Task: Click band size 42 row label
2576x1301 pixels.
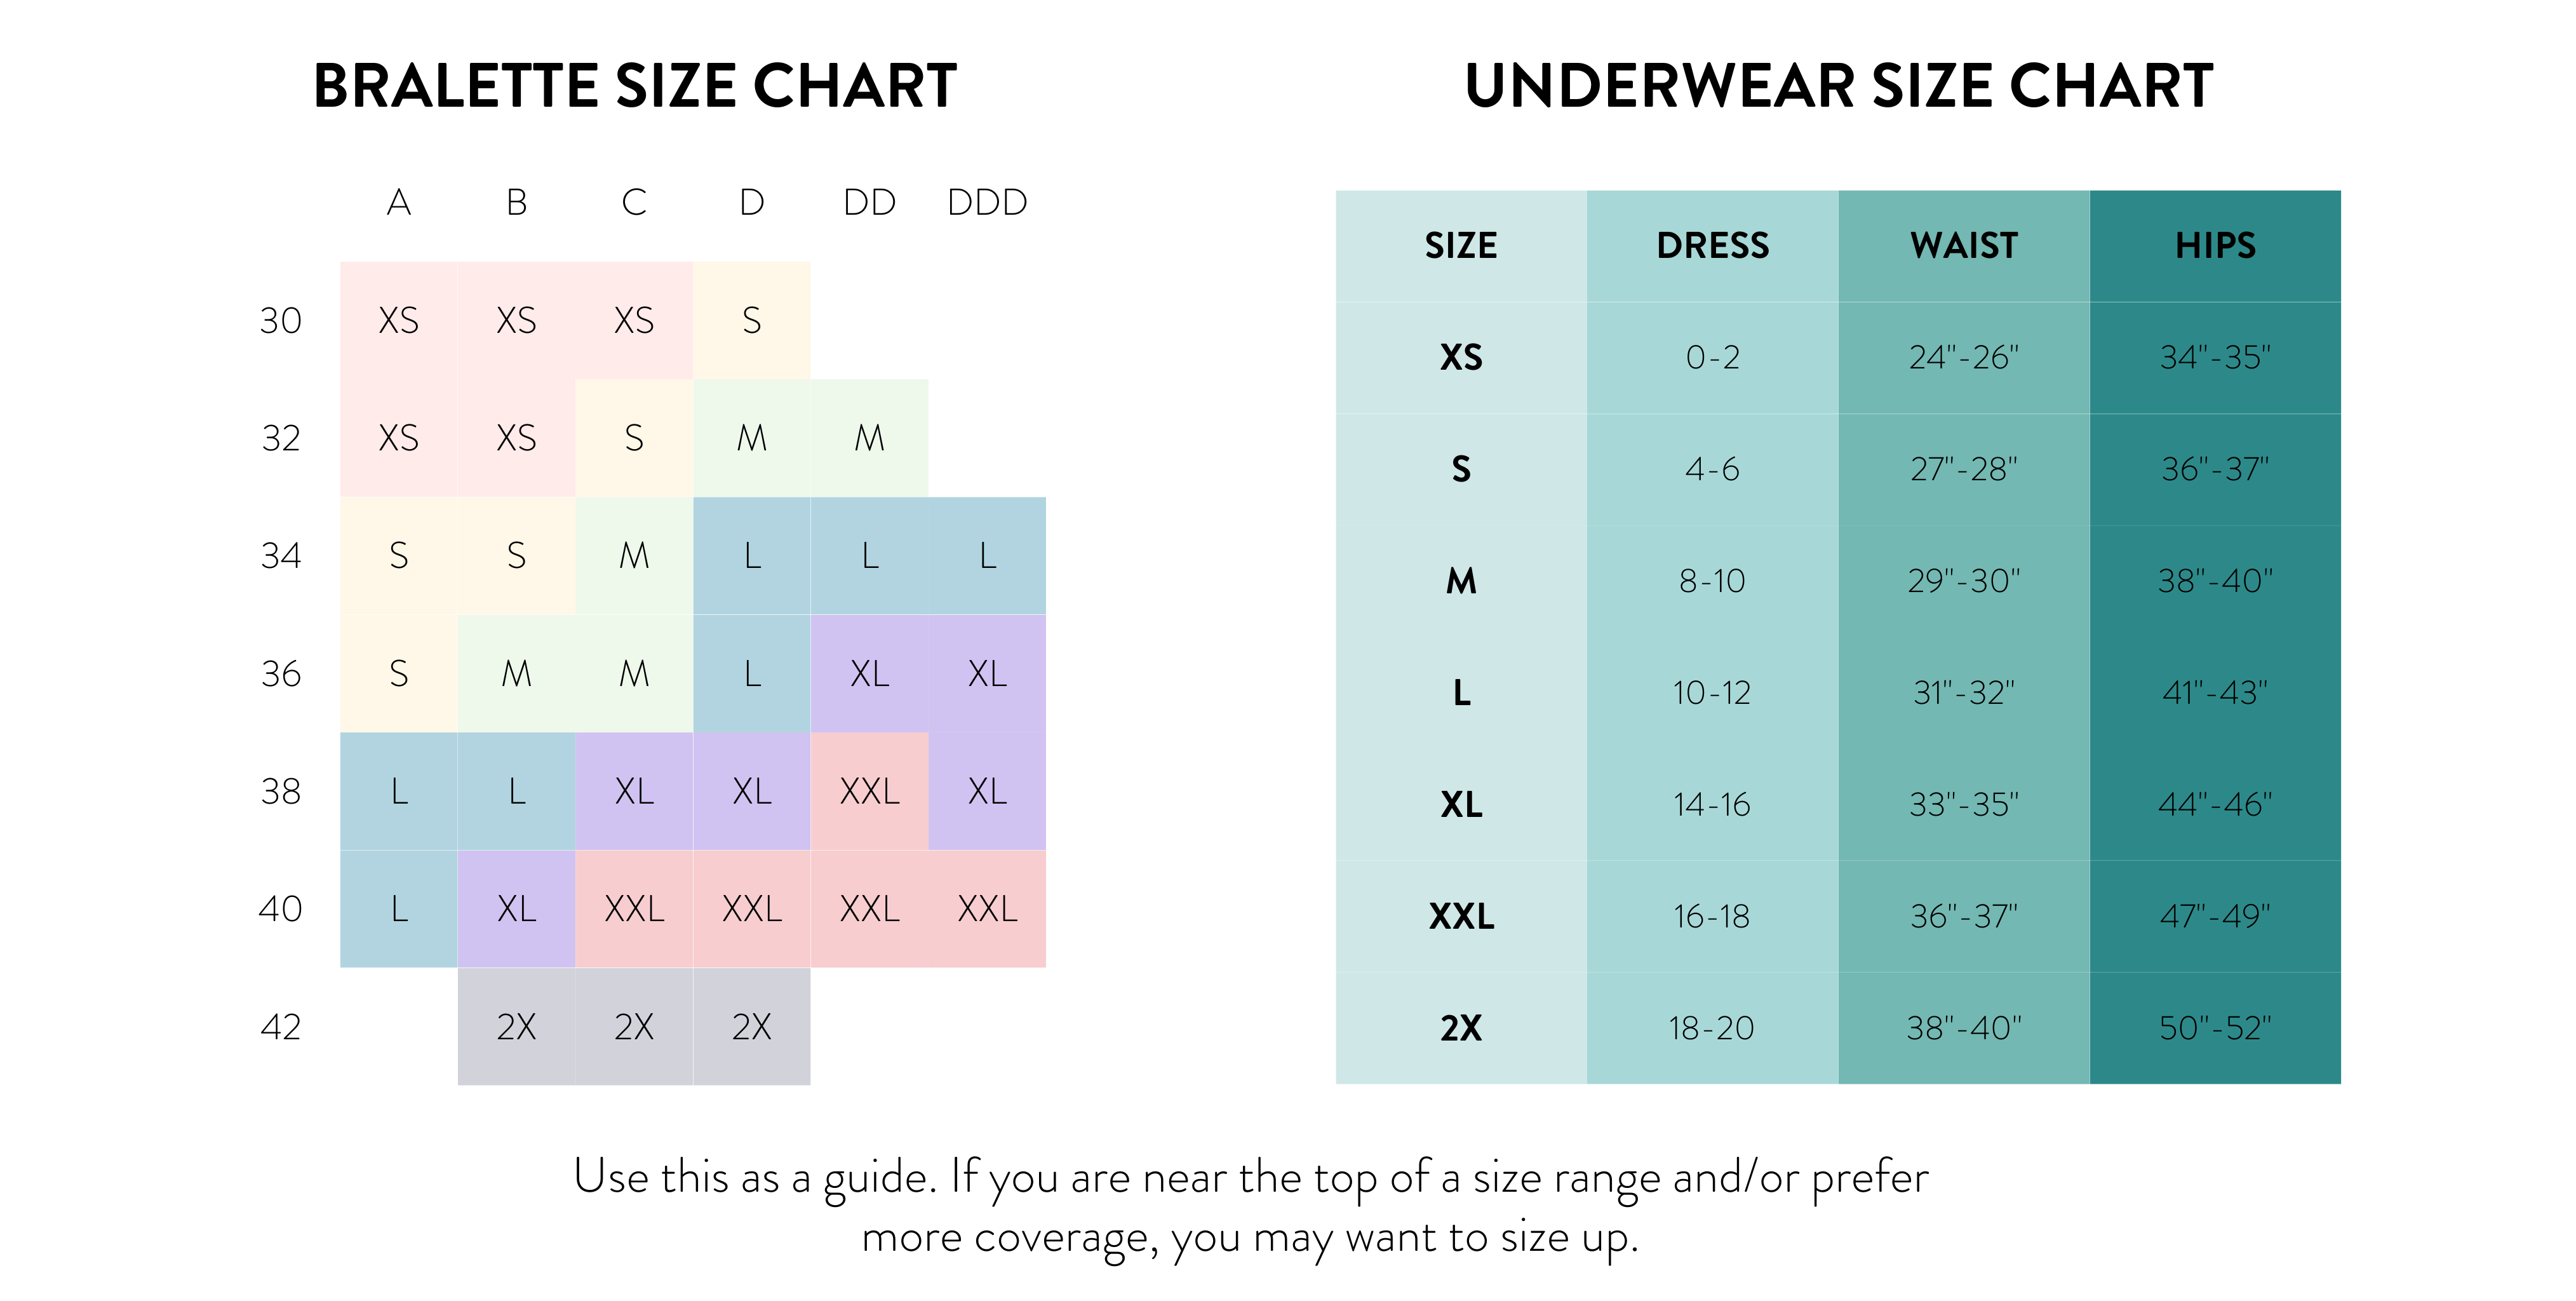Action: click(281, 1027)
